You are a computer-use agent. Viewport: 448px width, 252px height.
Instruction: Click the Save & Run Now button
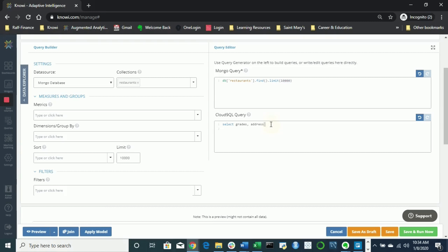418,232
